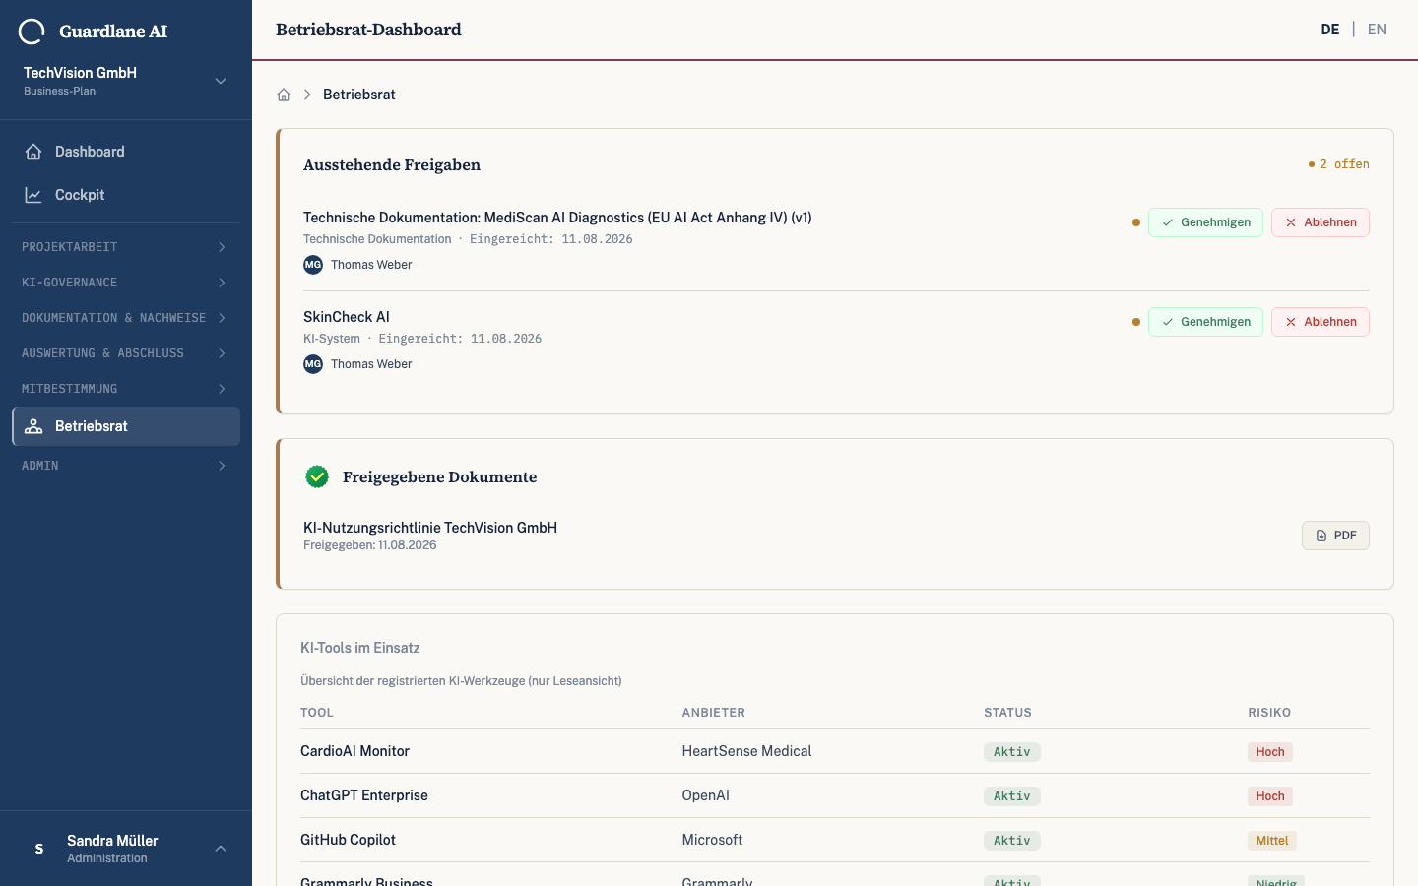Click the Betriebsrat people icon in sidebar
Screen dimensions: 1418x886
(x=33, y=426)
